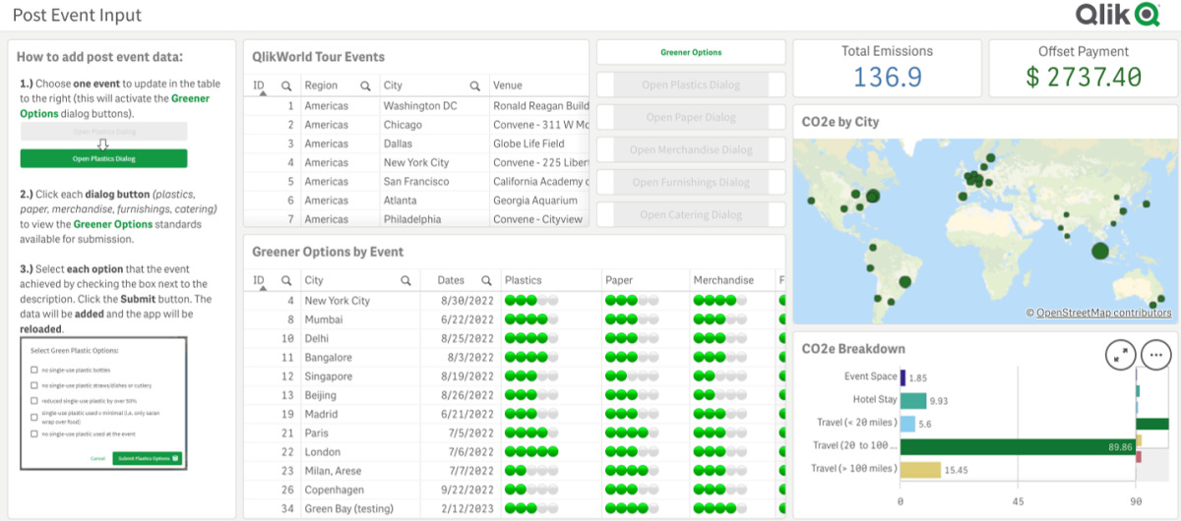Expand CO2e Breakdown chart to full screen
This screenshot has width=1181, height=521.
[x=1119, y=355]
